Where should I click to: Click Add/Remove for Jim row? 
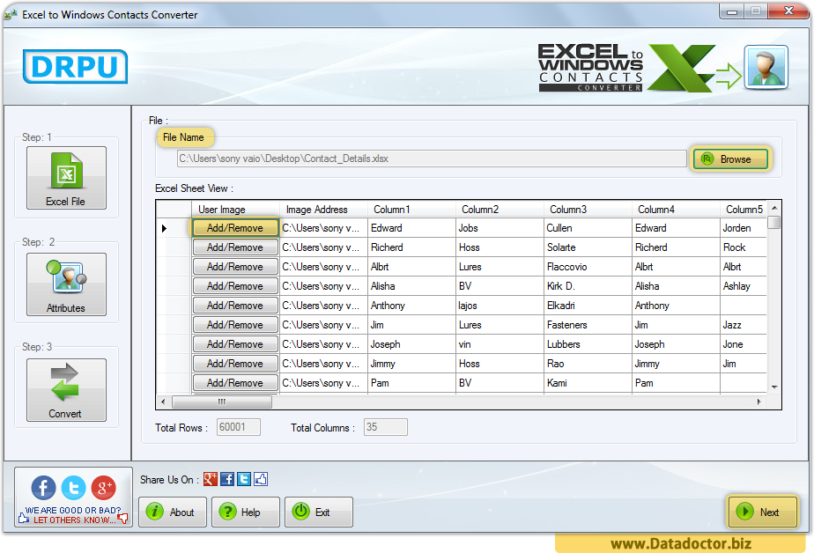tap(235, 325)
